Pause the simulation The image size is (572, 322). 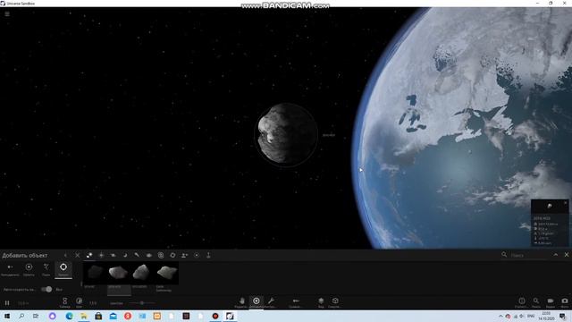pos(7,302)
